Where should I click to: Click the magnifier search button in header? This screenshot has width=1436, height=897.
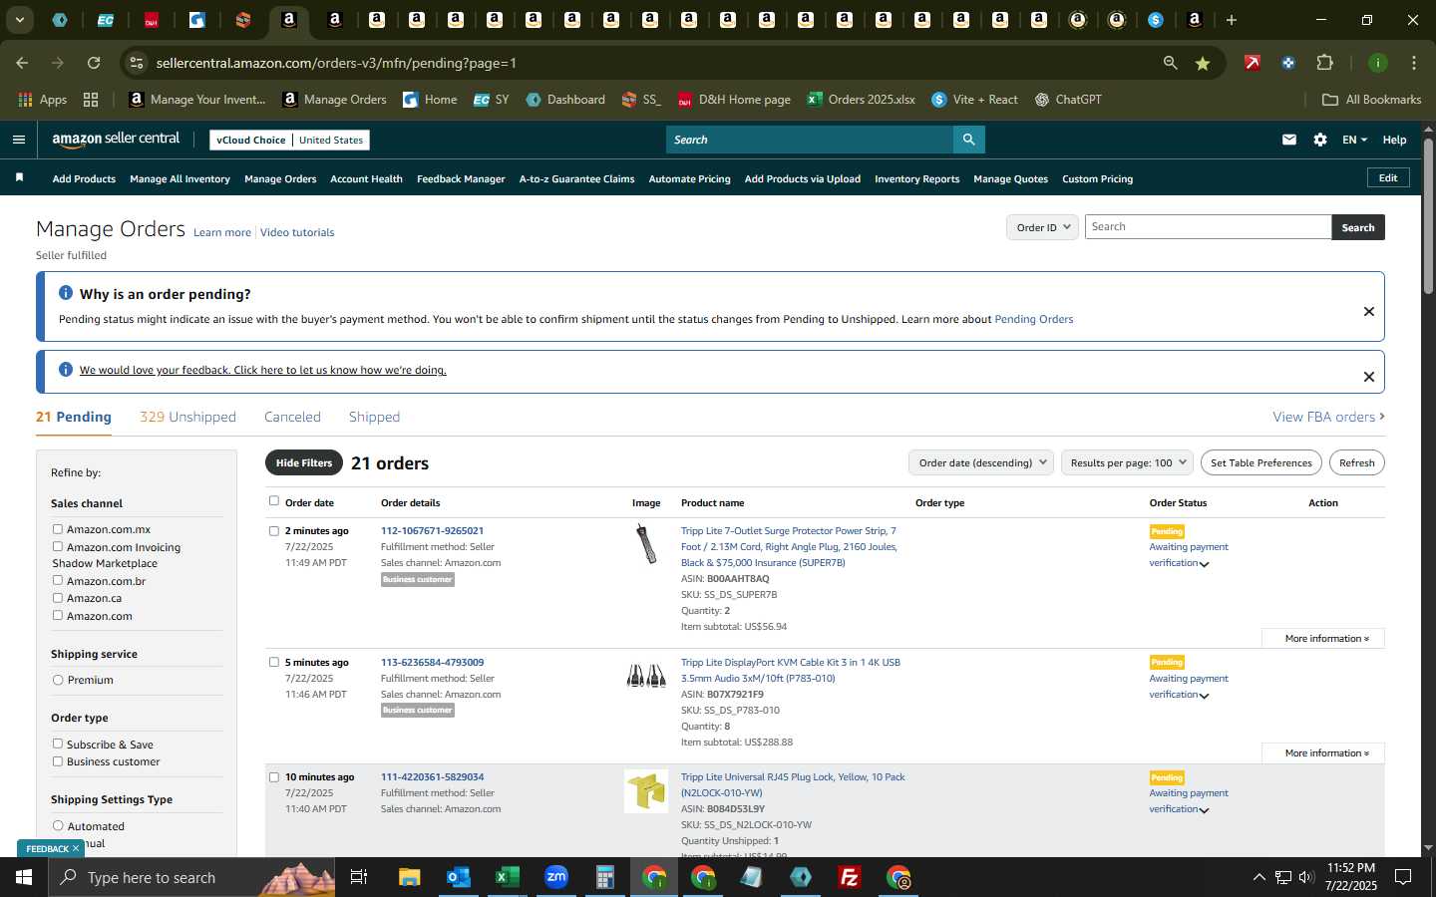point(968,140)
